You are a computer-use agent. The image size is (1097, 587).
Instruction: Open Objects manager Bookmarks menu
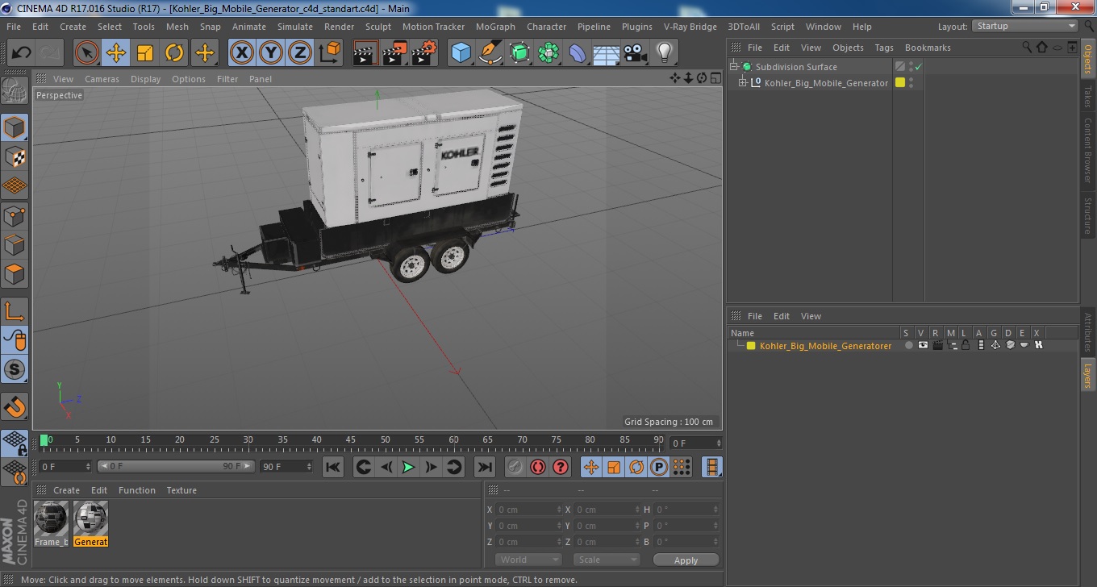pos(928,48)
